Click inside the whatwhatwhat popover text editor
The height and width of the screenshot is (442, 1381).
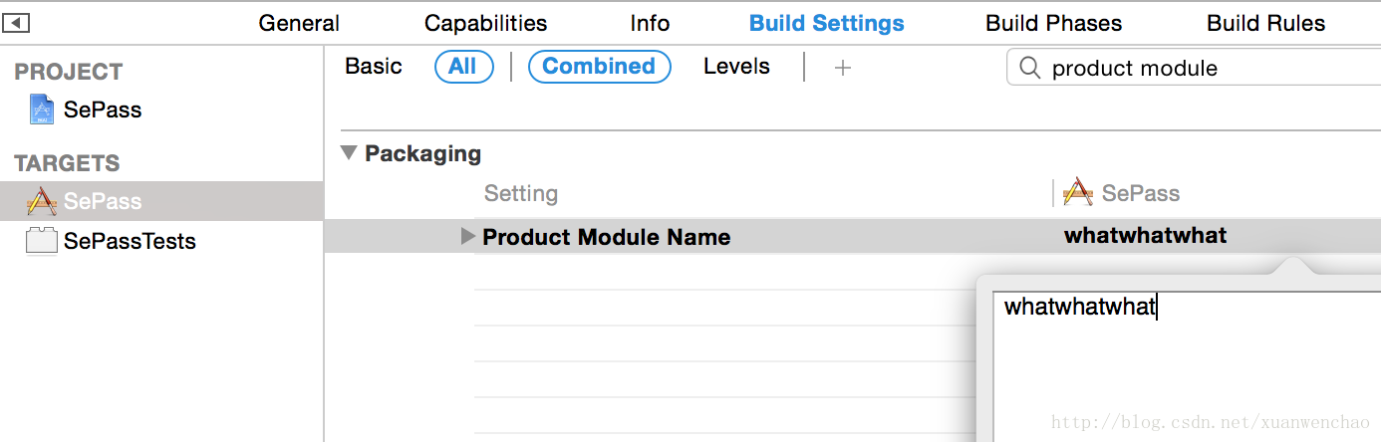pos(1187,366)
